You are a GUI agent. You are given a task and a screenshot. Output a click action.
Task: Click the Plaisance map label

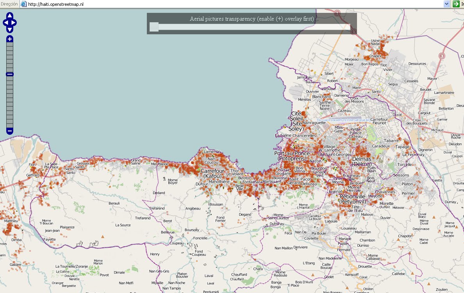[x=67, y=227]
